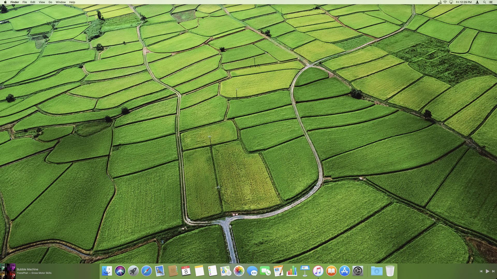Screen dimensions: 497x279
Task: Open Siri from the Dock
Action: point(120,271)
